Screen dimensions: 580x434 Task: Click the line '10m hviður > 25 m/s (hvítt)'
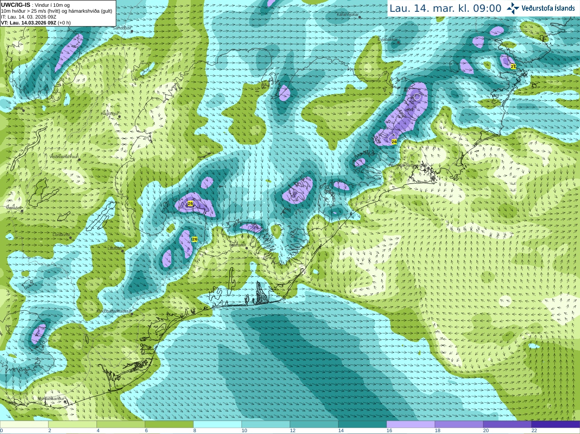[57, 11]
